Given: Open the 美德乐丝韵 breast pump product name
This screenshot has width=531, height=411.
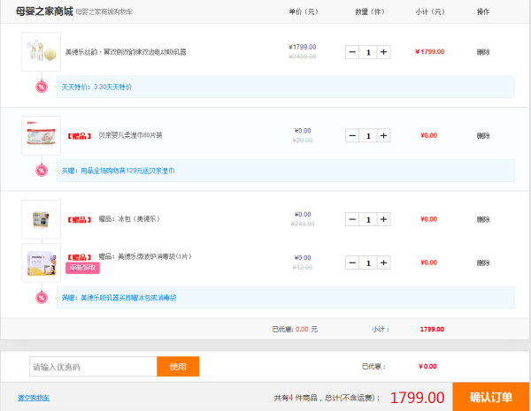Looking at the screenshot, I should pyautogui.click(x=126, y=52).
